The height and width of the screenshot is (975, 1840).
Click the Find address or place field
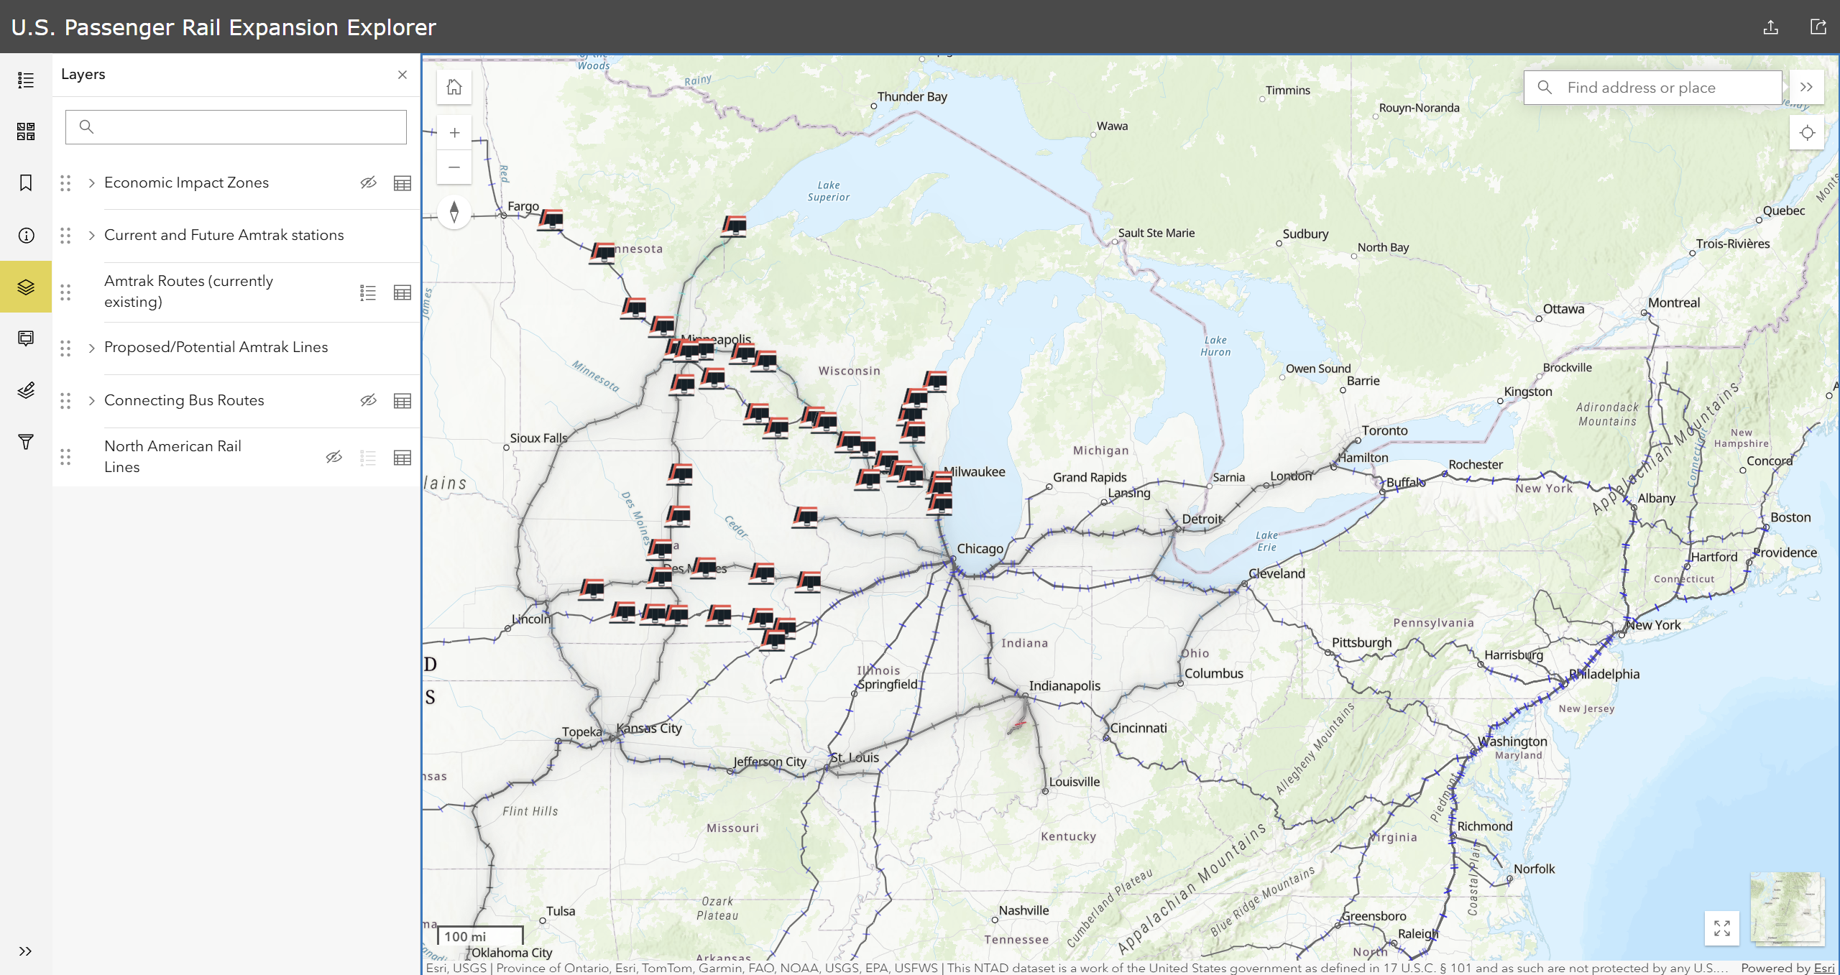tap(1652, 88)
